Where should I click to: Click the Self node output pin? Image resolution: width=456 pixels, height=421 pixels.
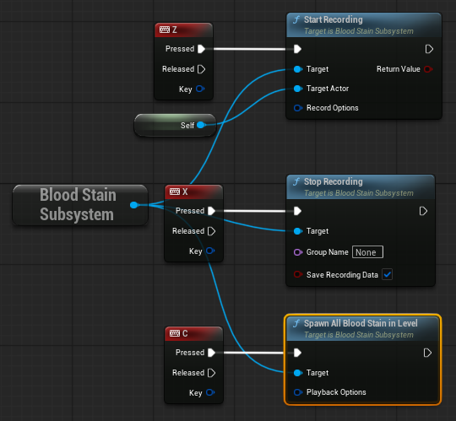click(201, 125)
